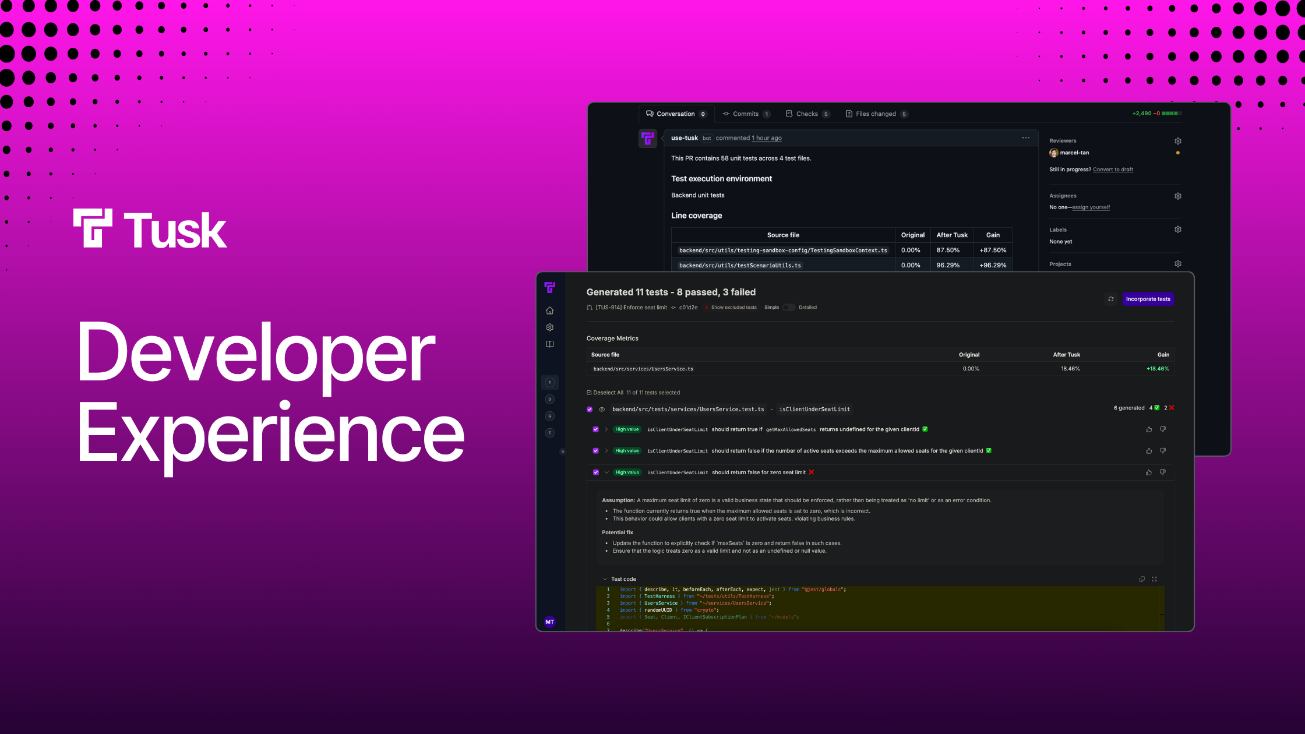The image size is (1305, 734).
Task: Uncheck the 'returns undefined' test checkbox
Action: pos(595,429)
